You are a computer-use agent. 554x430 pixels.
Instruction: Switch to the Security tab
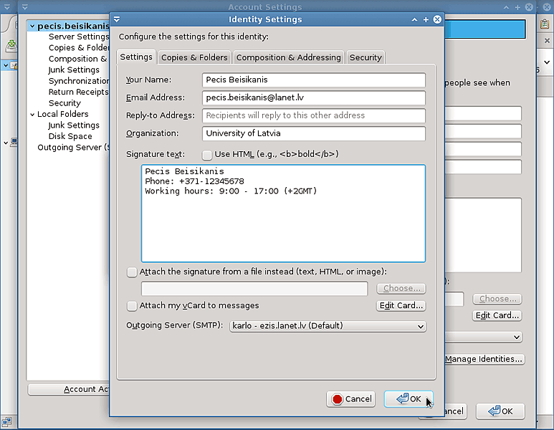[366, 57]
